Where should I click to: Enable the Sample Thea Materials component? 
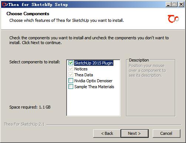tap(71, 87)
